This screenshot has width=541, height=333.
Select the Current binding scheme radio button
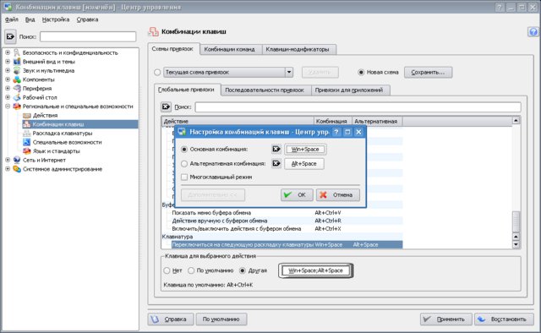pyautogui.click(x=157, y=72)
